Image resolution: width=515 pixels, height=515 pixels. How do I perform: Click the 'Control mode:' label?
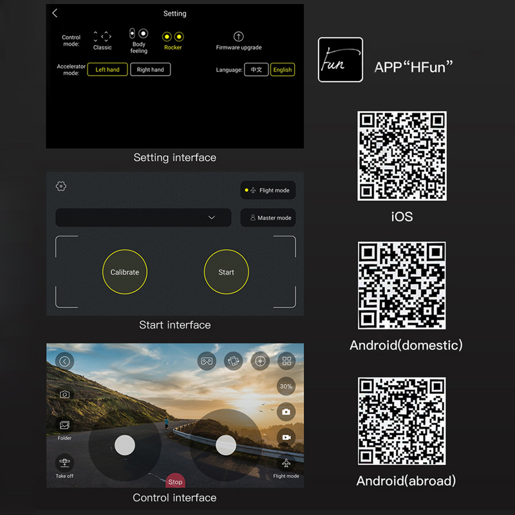coord(71,41)
